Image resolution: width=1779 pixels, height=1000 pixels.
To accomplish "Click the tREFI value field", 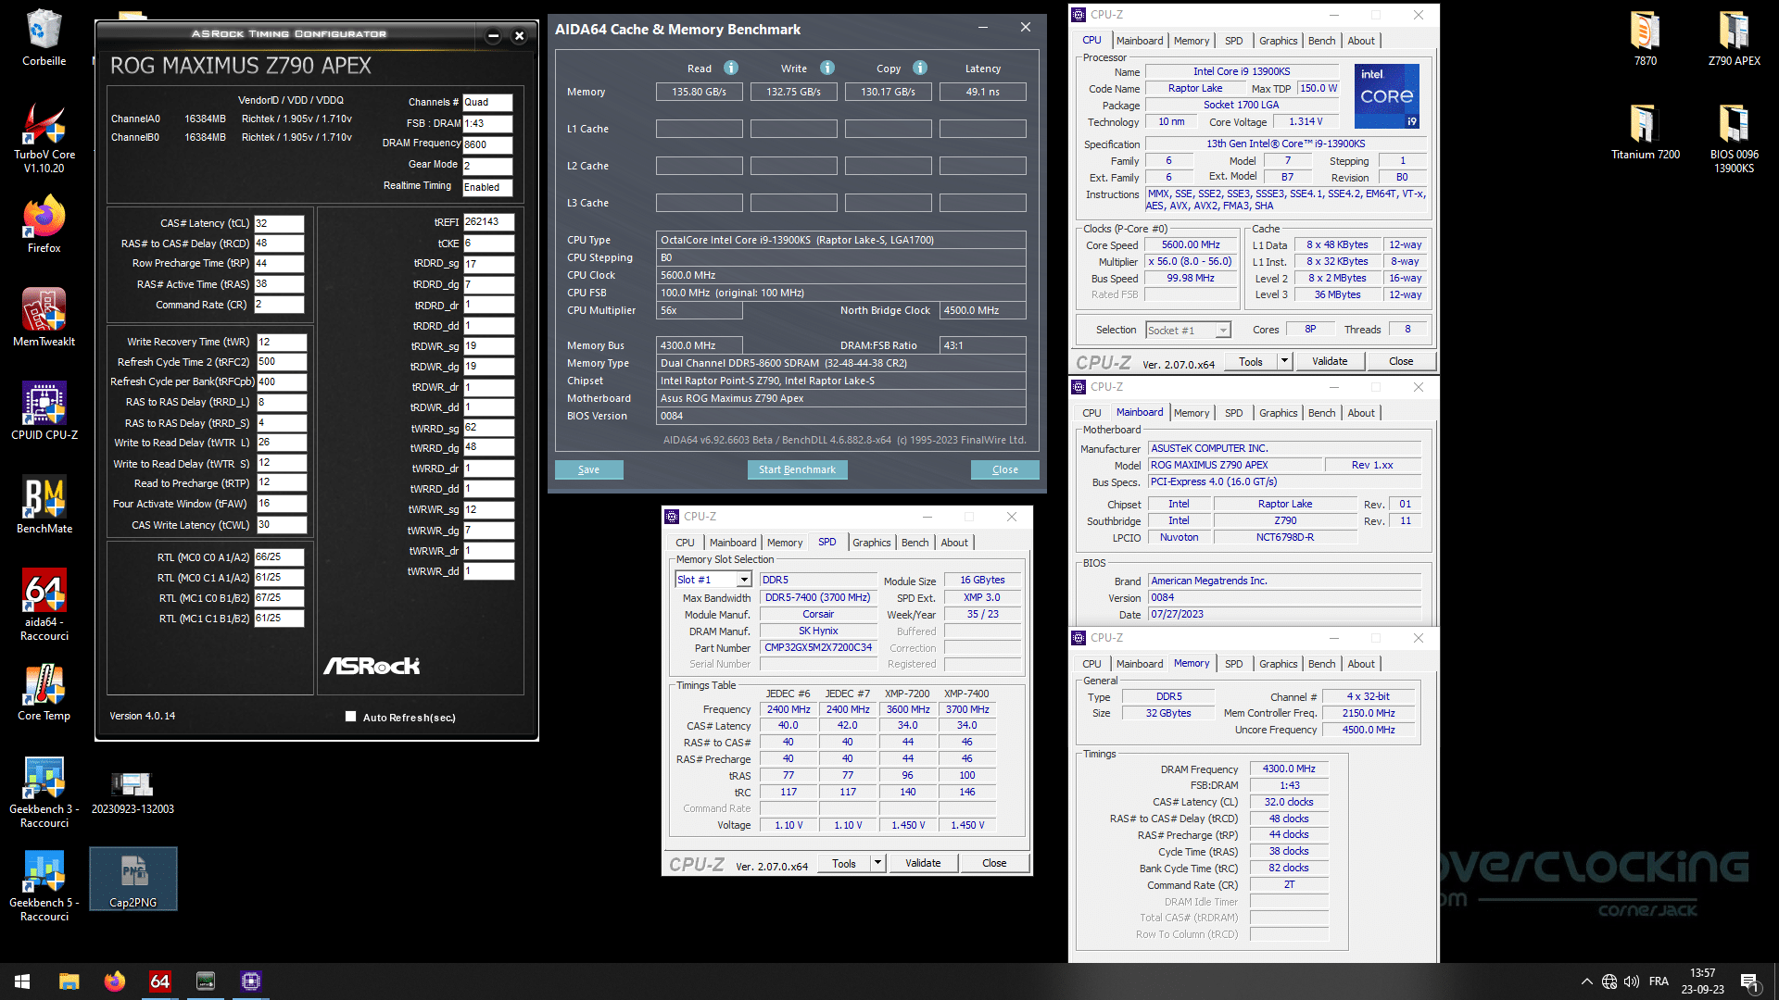I will pyautogui.click(x=488, y=222).
